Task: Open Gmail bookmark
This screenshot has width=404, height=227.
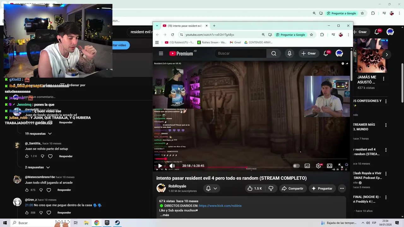Action: click(x=235, y=42)
